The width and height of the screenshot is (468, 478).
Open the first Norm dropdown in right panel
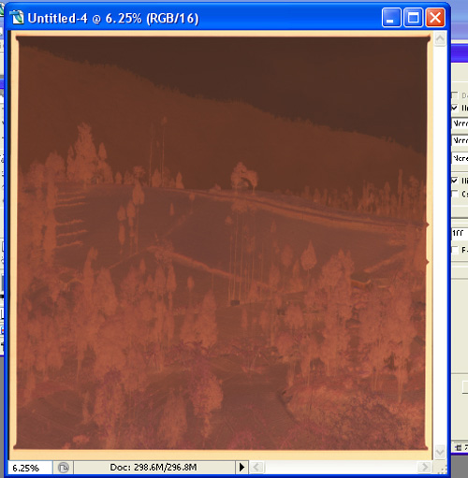[460, 123]
